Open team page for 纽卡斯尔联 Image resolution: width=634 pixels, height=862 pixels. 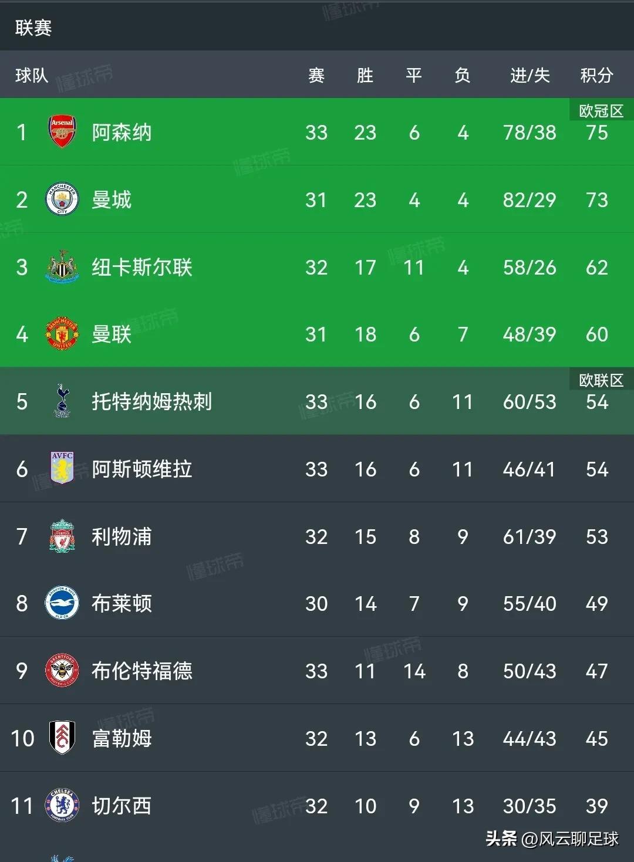tap(142, 267)
